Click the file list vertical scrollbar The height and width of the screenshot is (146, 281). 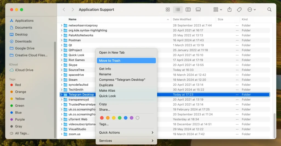pyautogui.click(x=274, y=126)
